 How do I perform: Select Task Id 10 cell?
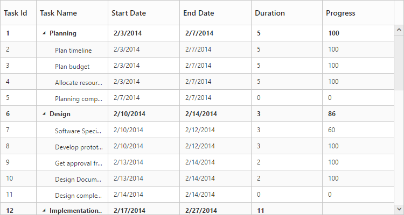10,178
